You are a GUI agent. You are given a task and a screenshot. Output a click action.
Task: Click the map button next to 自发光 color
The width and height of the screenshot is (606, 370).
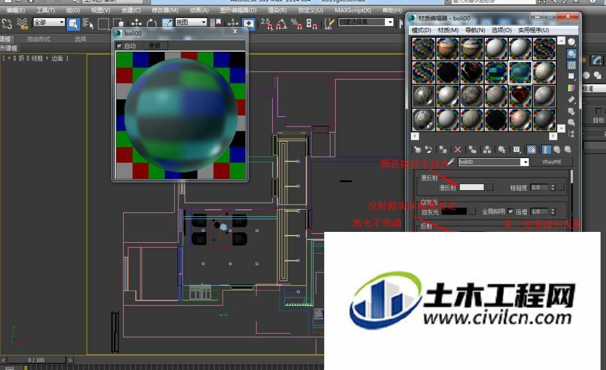tap(472, 211)
